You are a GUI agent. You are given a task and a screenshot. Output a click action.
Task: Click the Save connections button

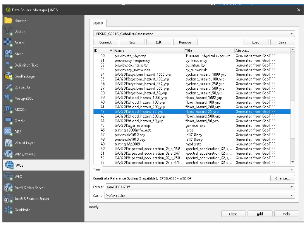point(283,42)
